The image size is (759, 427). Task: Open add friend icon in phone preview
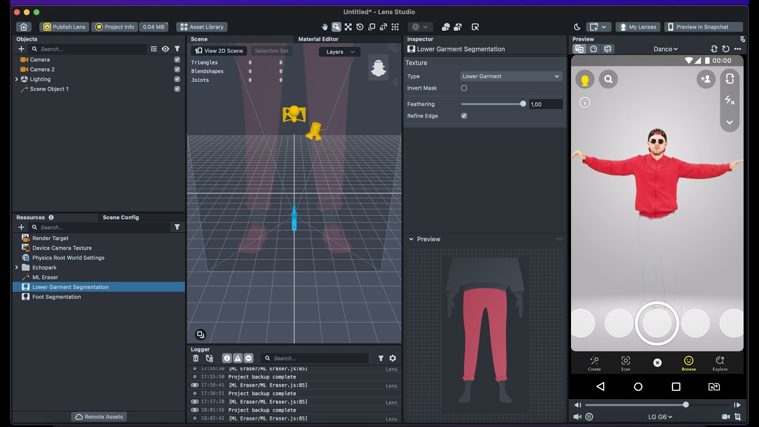tap(706, 79)
